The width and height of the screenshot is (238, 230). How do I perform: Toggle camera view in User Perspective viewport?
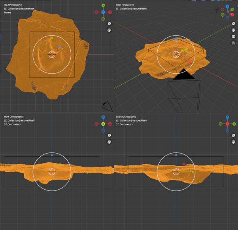click(233, 37)
